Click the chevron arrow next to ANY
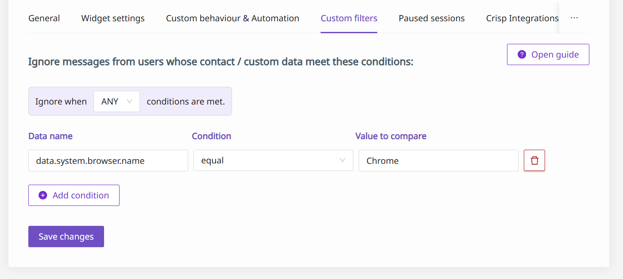This screenshot has height=279, width=623. tap(129, 101)
